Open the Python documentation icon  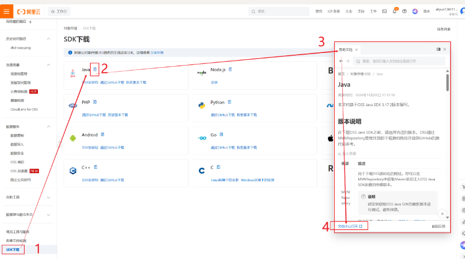[229, 102]
